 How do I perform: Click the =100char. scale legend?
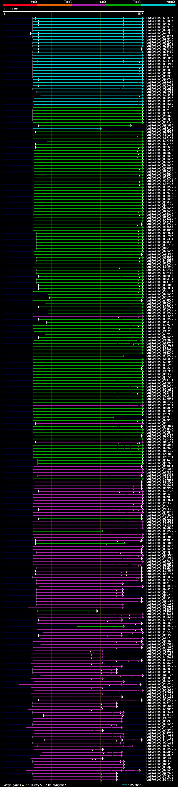click(132, 784)
